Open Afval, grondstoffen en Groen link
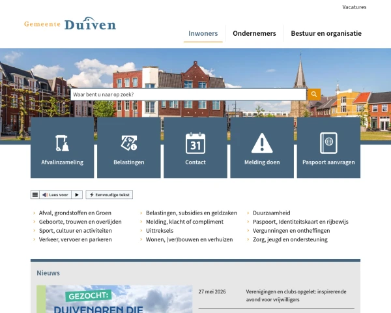Viewport: 391px width, 313px height. 75,213
